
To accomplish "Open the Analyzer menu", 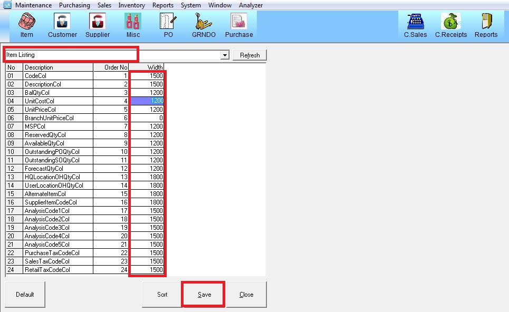I will point(251,5).
